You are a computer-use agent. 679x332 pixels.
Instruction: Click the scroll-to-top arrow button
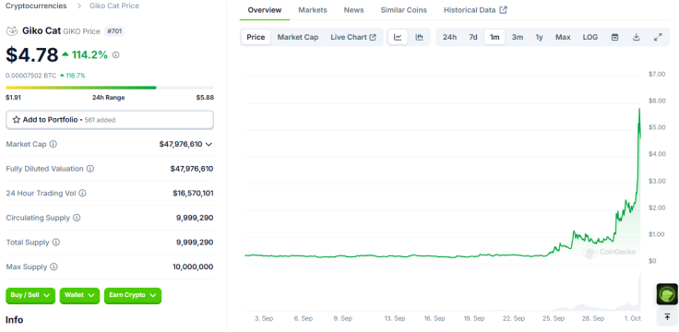(667, 317)
